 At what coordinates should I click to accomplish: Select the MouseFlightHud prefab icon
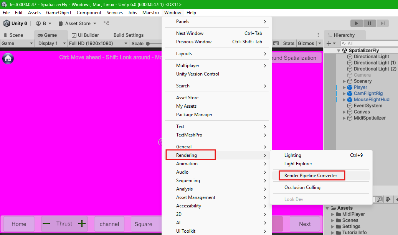pyautogui.click(x=350, y=100)
